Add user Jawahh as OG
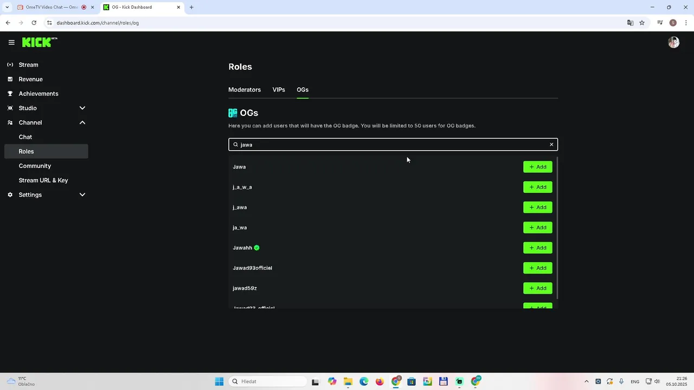 point(538,248)
